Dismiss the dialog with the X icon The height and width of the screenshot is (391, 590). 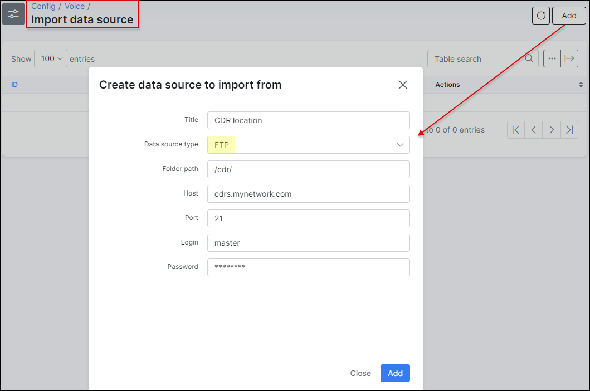coord(403,85)
